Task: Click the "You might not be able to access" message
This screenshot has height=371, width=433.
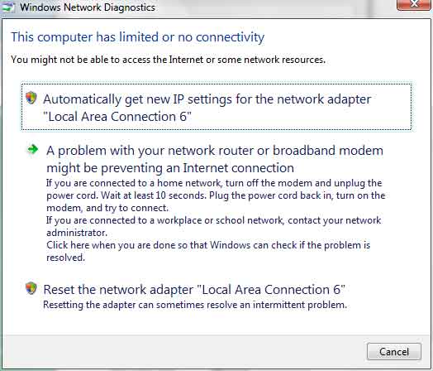Action: click(x=169, y=60)
